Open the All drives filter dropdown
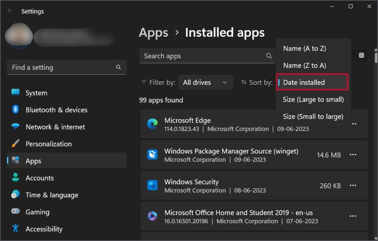The image size is (378, 241). [206, 83]
